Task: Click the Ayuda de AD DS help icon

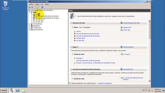Action: [x=121, y=69]
